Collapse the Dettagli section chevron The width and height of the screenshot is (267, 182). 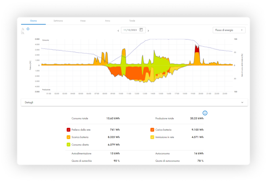pyautogui.click(x=242, y=102)
